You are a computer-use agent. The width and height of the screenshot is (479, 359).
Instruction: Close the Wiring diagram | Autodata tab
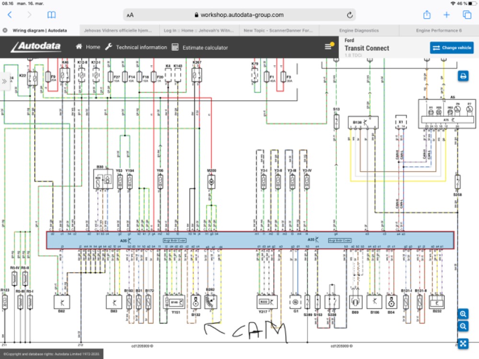[x=5, y=30]
